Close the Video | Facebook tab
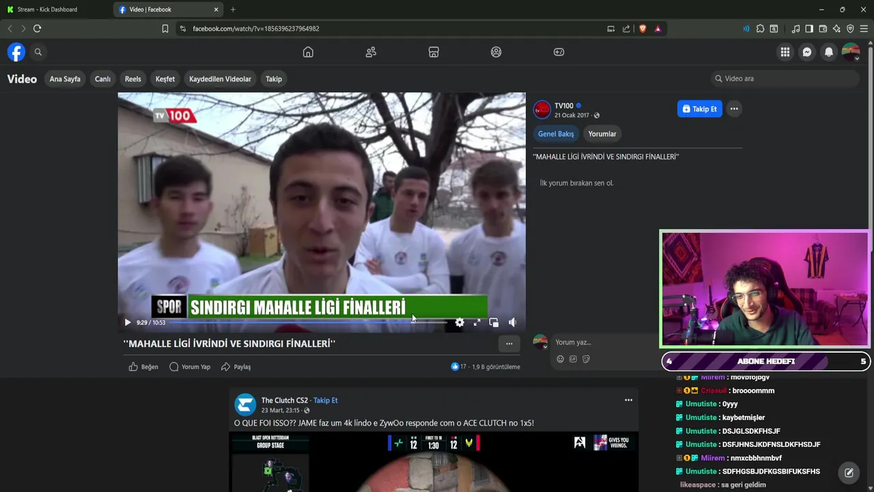Screen dimensions: 874x492 point(216,10)
